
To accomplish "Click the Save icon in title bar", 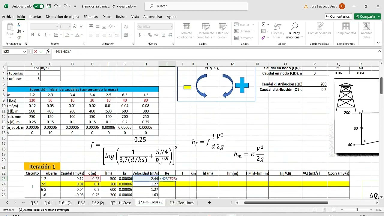I will 49,6.
